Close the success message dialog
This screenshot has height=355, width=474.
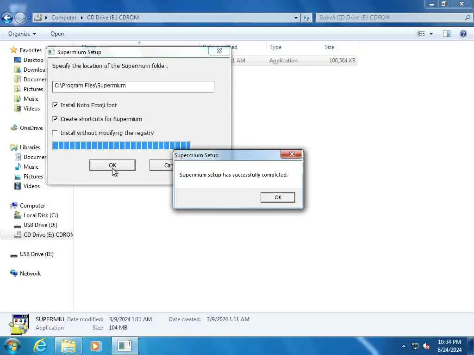click(292, 154)
